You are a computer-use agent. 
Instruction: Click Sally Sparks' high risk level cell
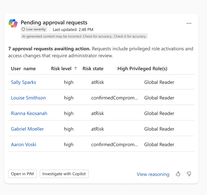click(69, 82)
